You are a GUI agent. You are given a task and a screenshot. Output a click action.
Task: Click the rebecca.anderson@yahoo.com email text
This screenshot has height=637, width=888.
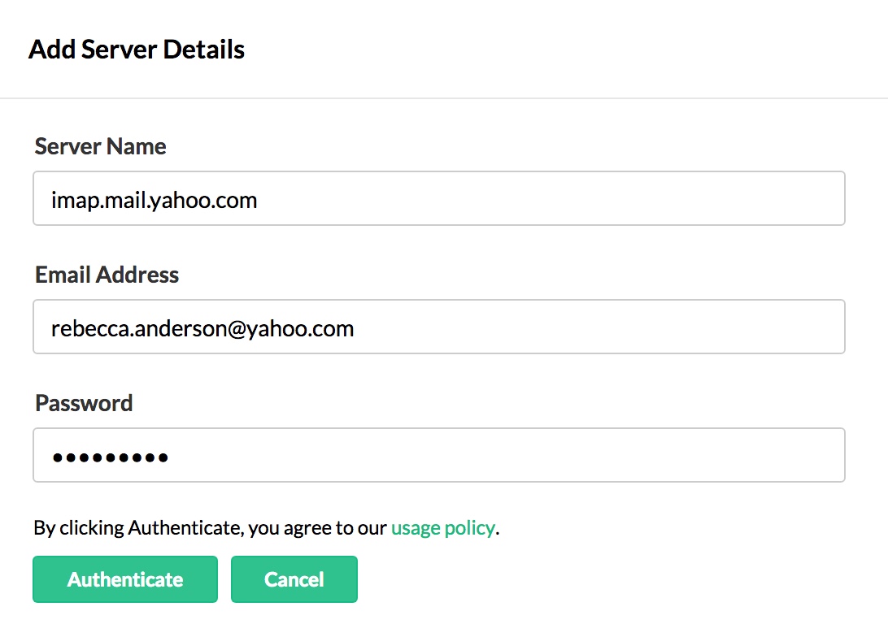[202, 328]
